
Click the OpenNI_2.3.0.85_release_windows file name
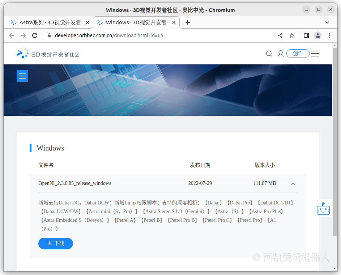(x=75, y=183)
